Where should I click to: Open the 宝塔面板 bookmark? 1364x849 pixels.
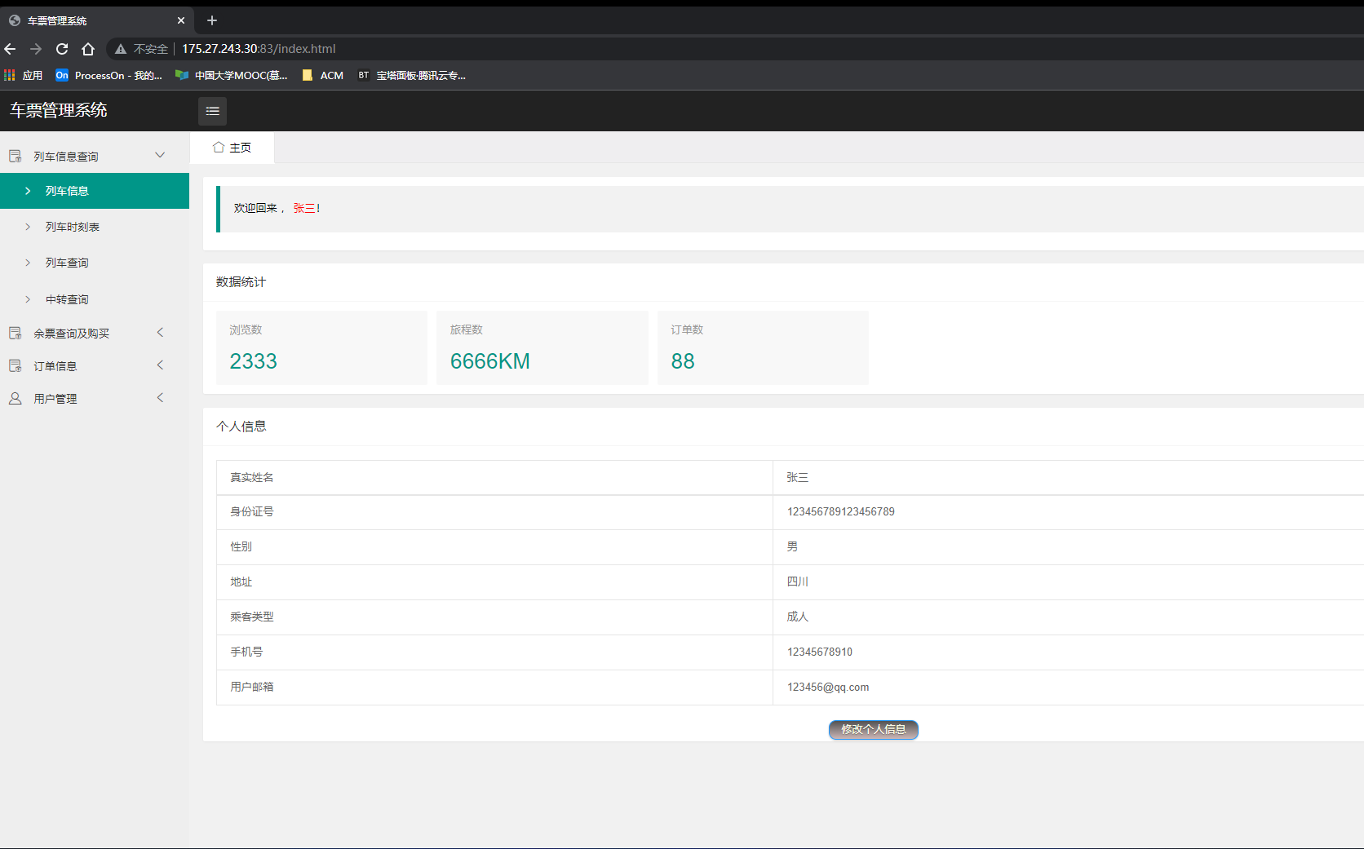[412, 75]
